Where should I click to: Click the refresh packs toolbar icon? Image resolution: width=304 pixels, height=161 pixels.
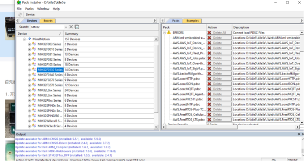point(20,14)
